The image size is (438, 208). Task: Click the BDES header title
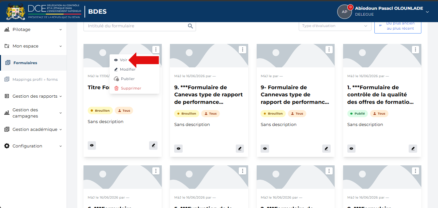pyautogui.click(x=97, y=12)
